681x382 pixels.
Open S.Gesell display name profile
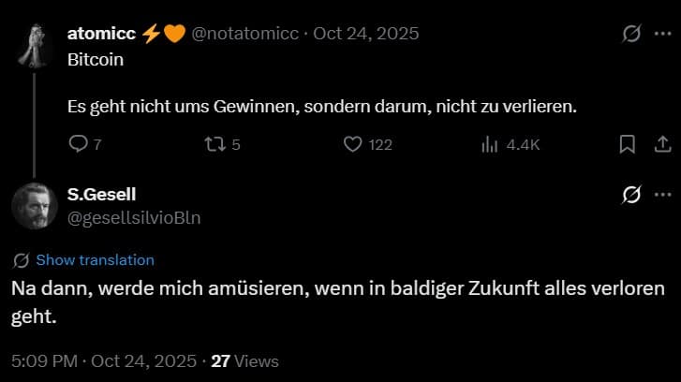coord(101,194)
